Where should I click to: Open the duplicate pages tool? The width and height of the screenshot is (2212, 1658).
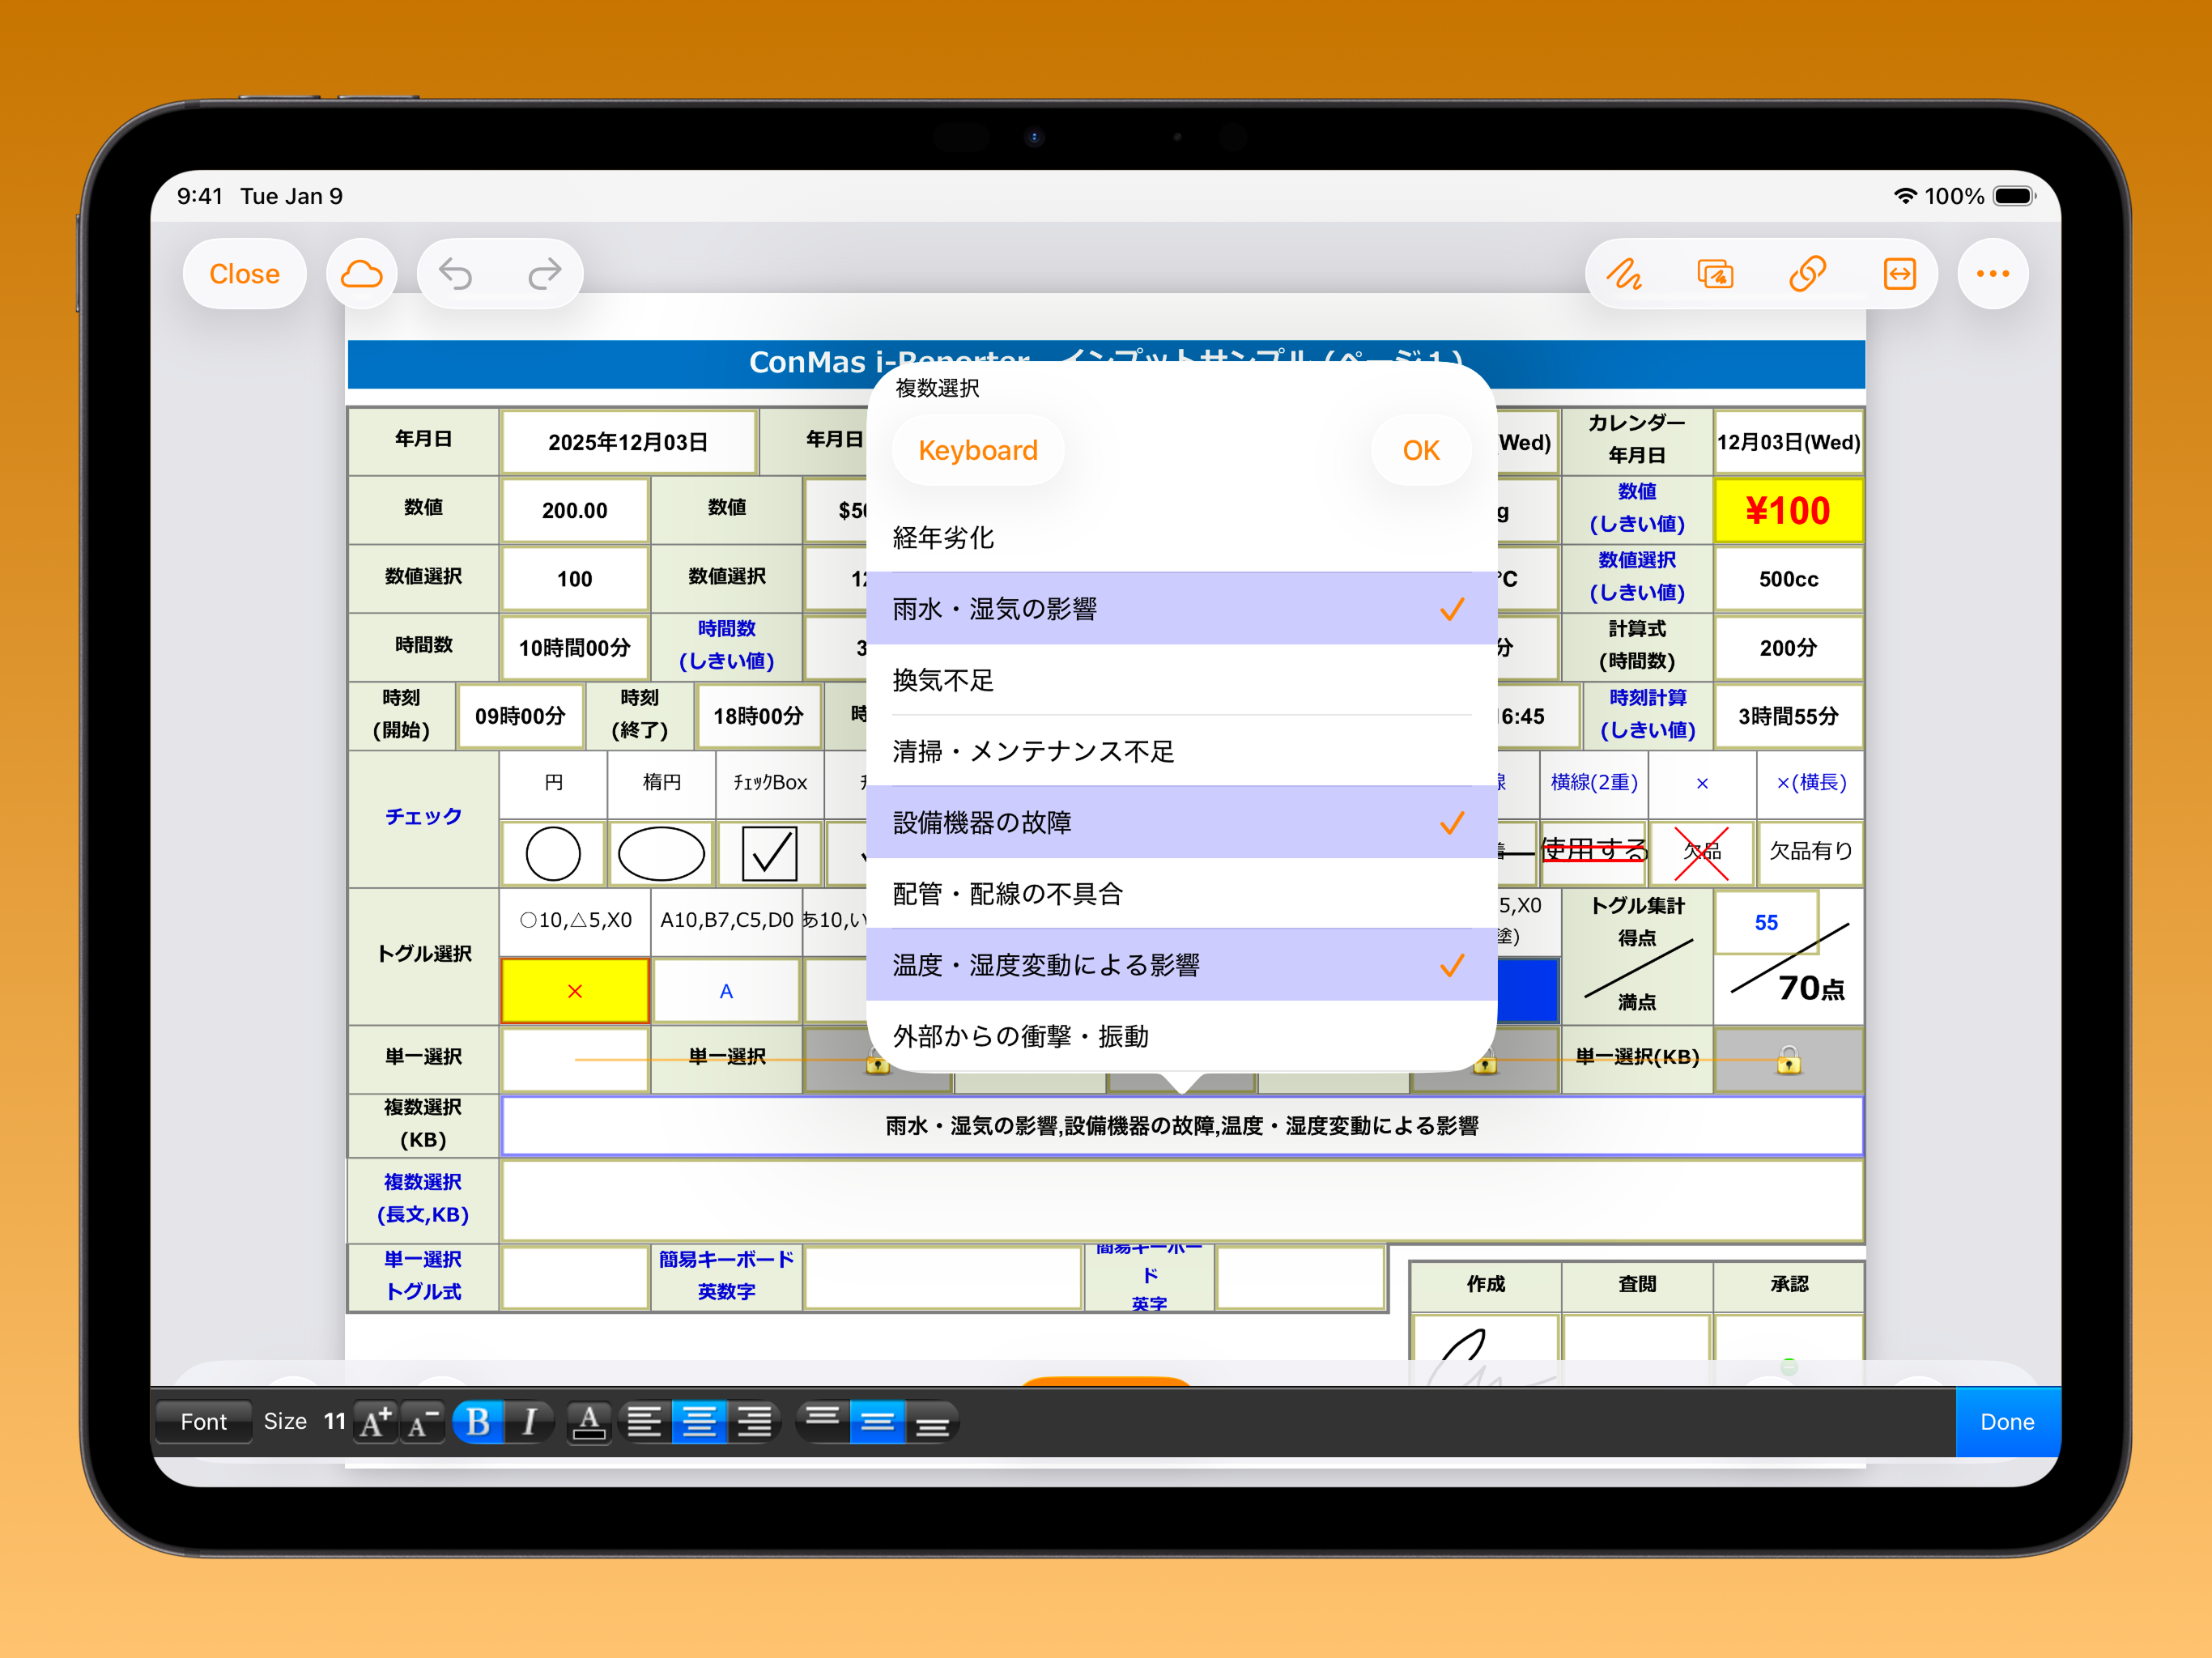[x=1716, y=273]
